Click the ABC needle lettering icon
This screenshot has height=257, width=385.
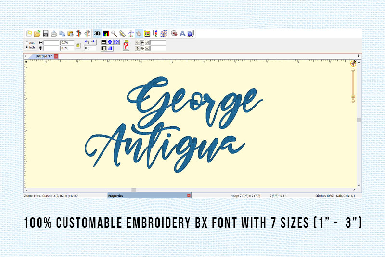point(155,33)
